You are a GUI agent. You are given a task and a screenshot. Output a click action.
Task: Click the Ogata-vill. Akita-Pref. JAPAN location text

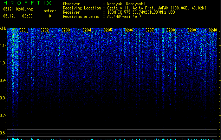(157, 8)
